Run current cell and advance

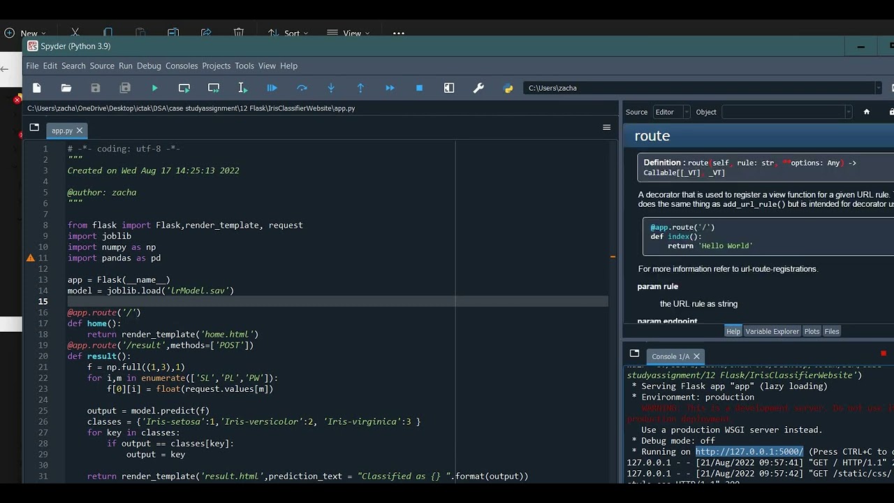coord(214,88)
